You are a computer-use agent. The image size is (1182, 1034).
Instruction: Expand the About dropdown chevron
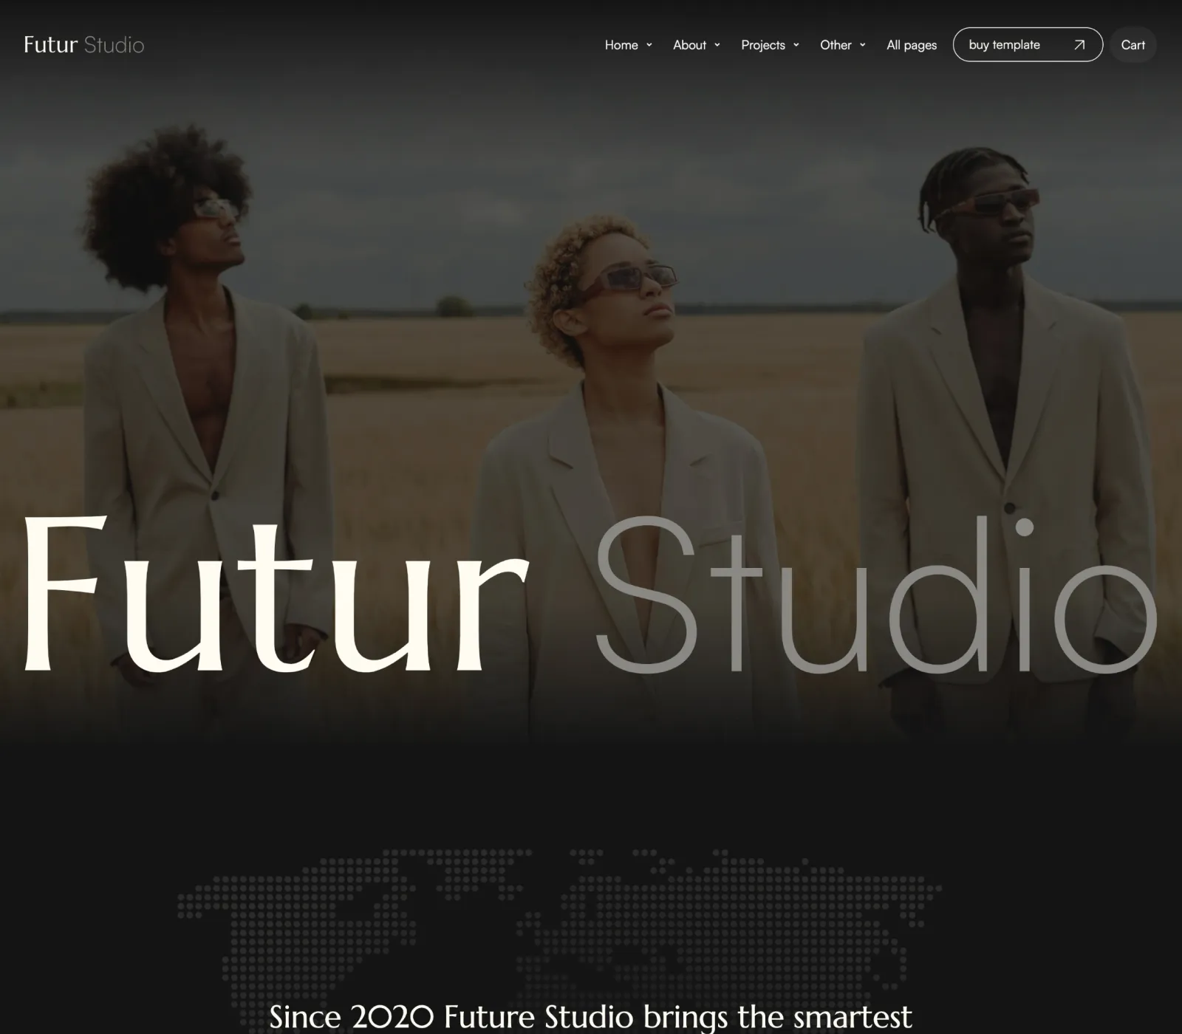(717, 45)
